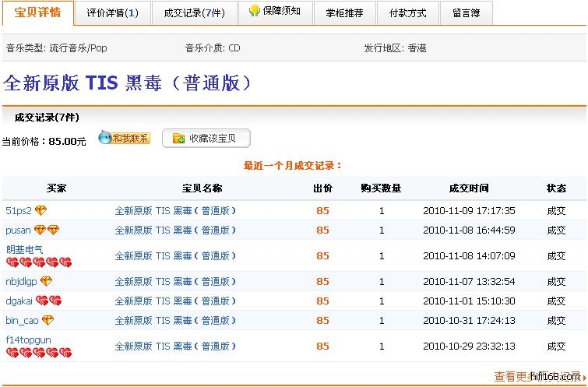Open buyer 51ps2 profile link
The width and height of the screenshot is (588, 387).
click(19, 210)
